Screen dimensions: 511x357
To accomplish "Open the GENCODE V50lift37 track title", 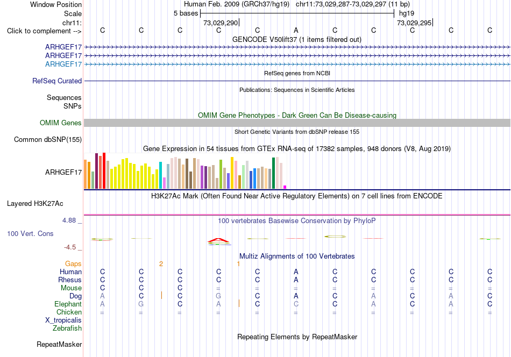I will (x=296, y=39).
